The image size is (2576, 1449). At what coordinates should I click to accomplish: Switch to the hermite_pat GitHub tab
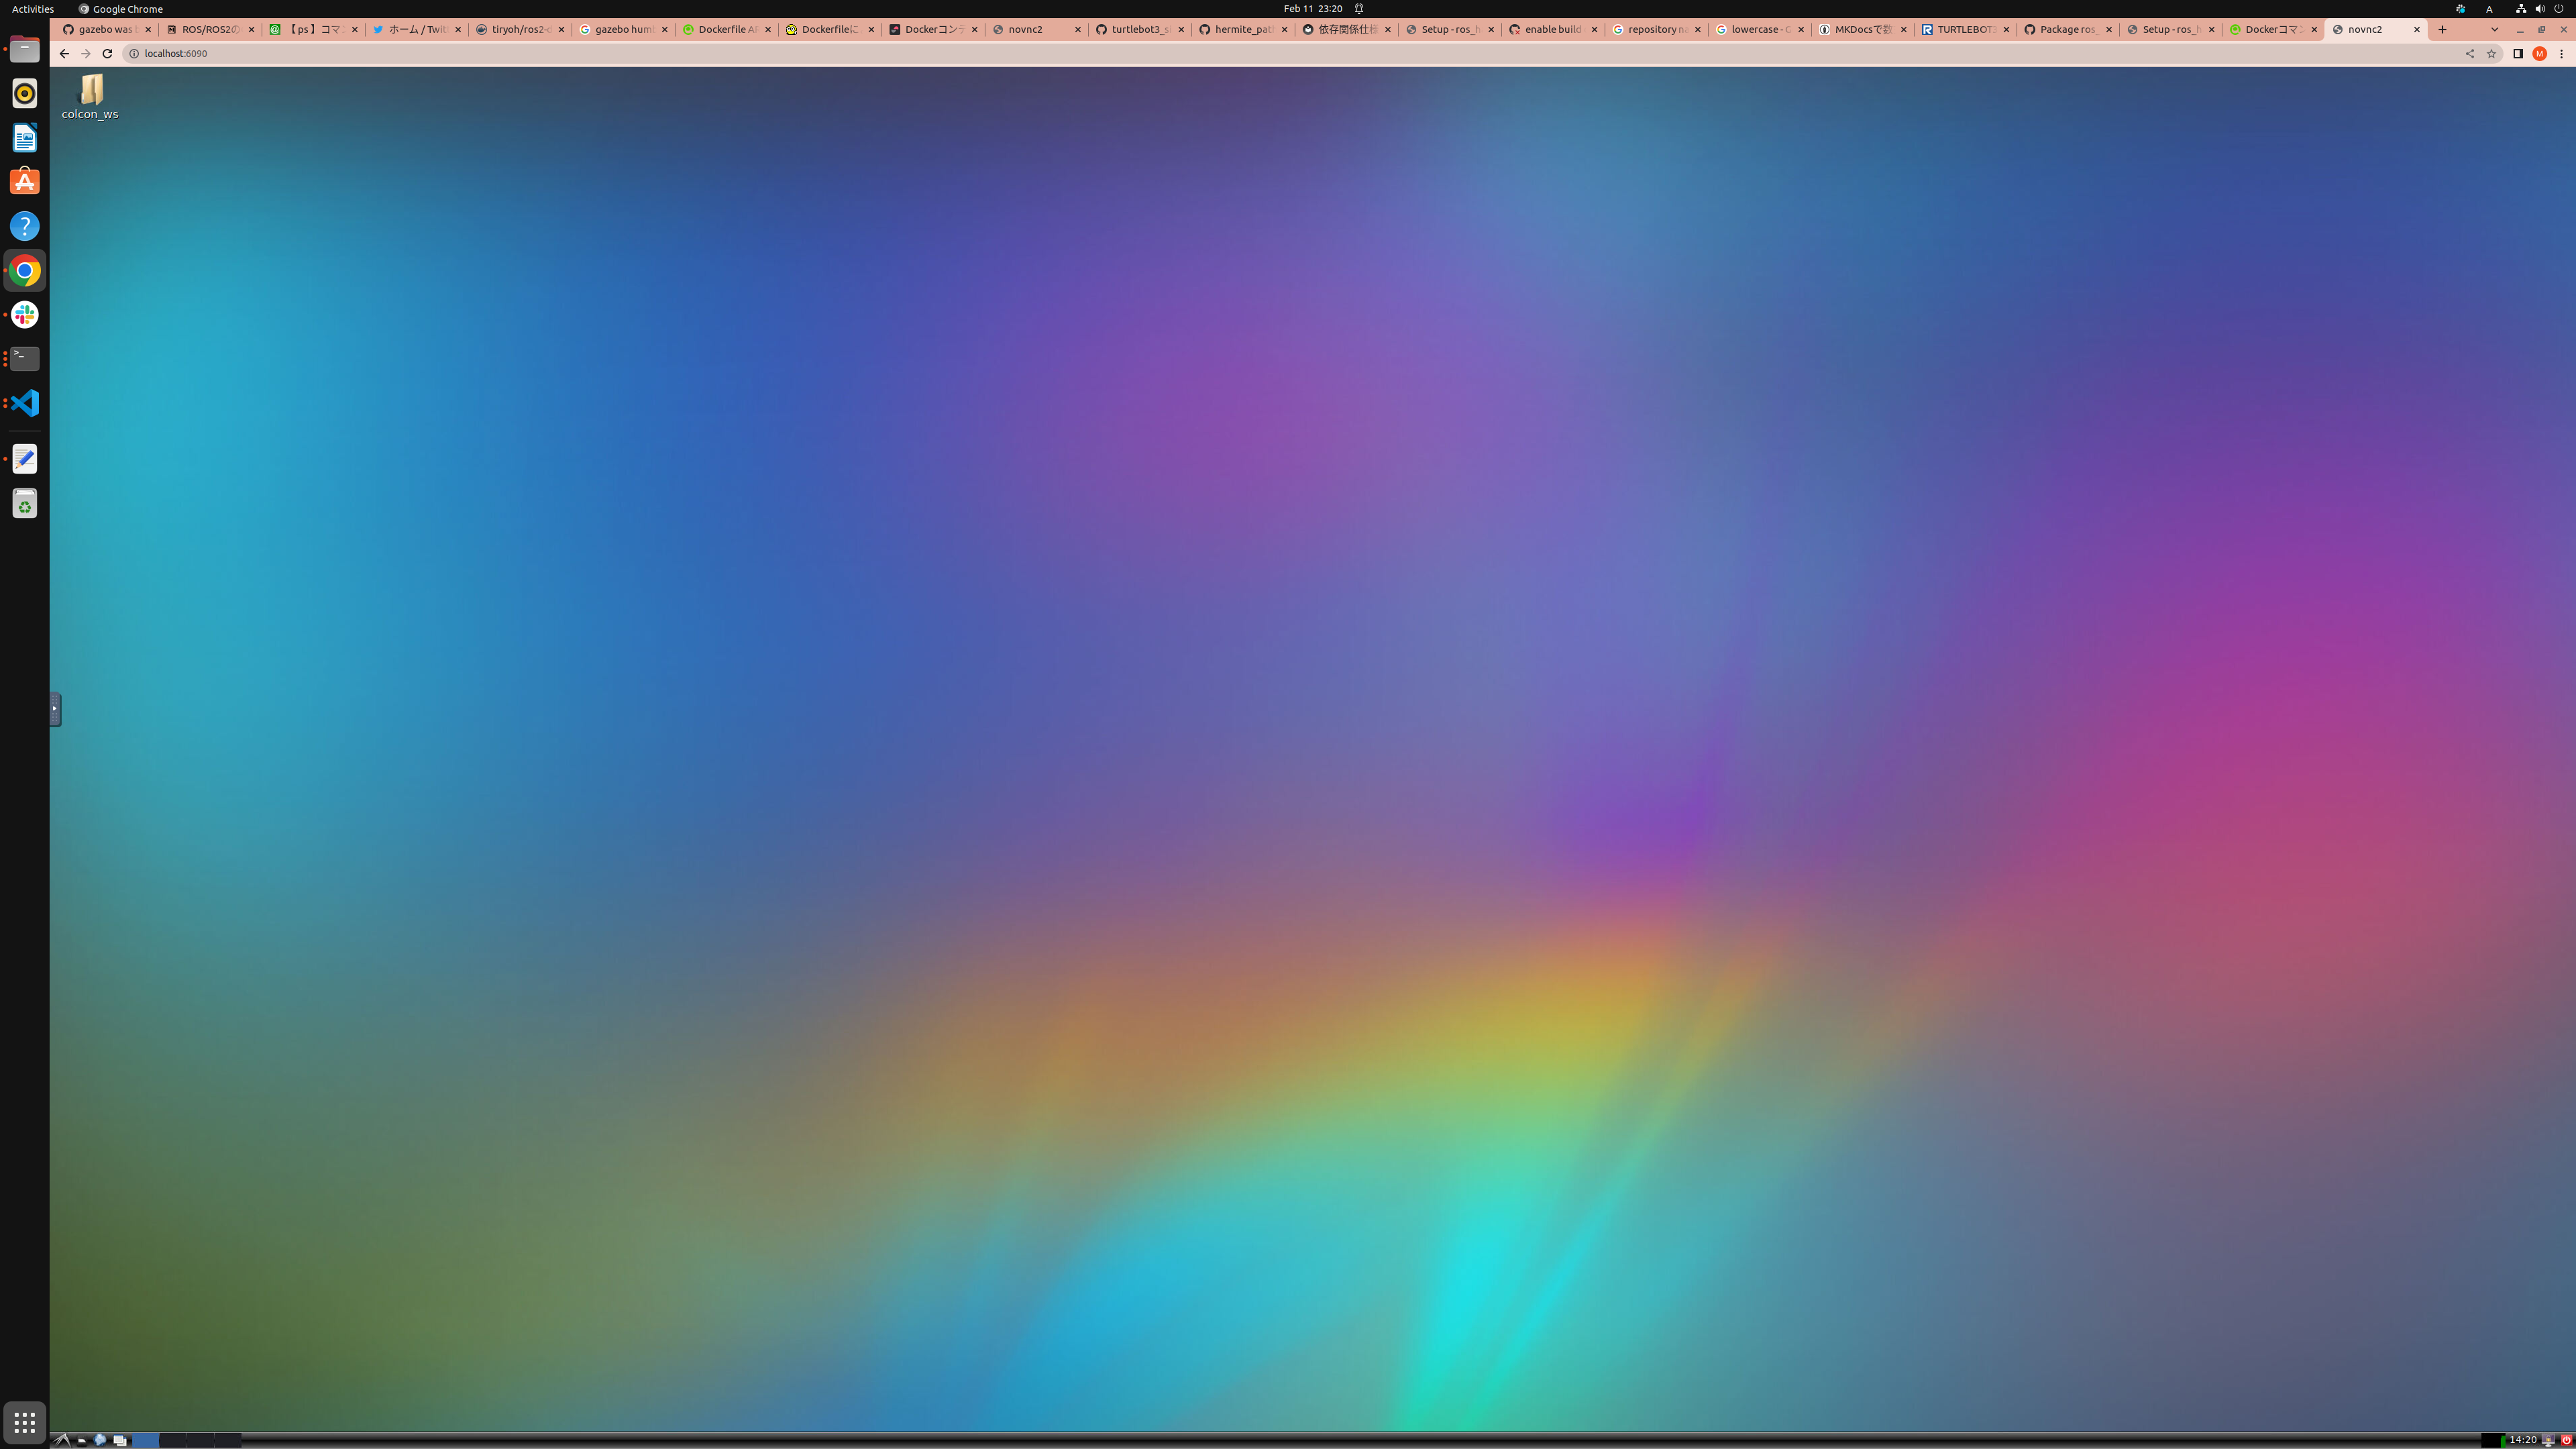click(1242, 30)
